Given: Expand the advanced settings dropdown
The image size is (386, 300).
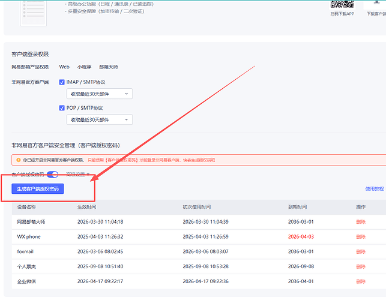Looking at the screenshot, I should coord(78,174).
